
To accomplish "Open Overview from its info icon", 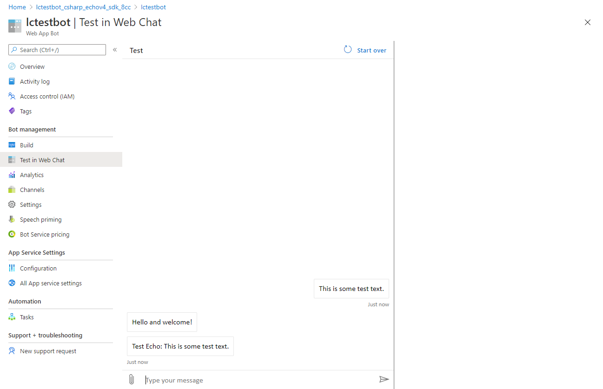I will coord(12,66).
